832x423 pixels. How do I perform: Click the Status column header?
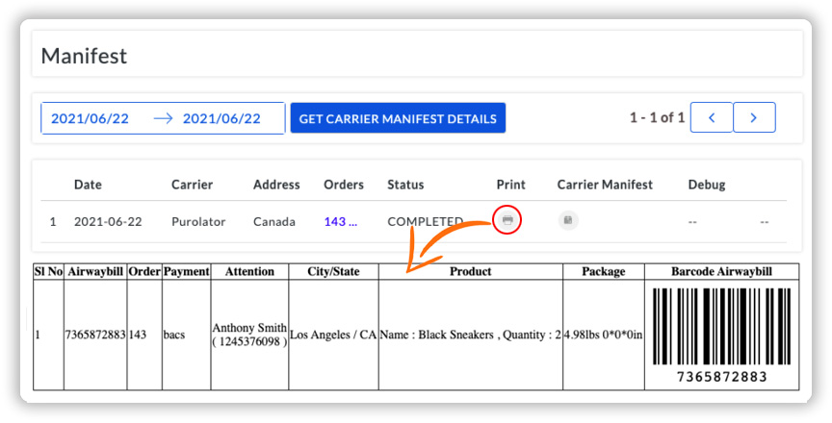pyautogui.click(x=405, y=185)
